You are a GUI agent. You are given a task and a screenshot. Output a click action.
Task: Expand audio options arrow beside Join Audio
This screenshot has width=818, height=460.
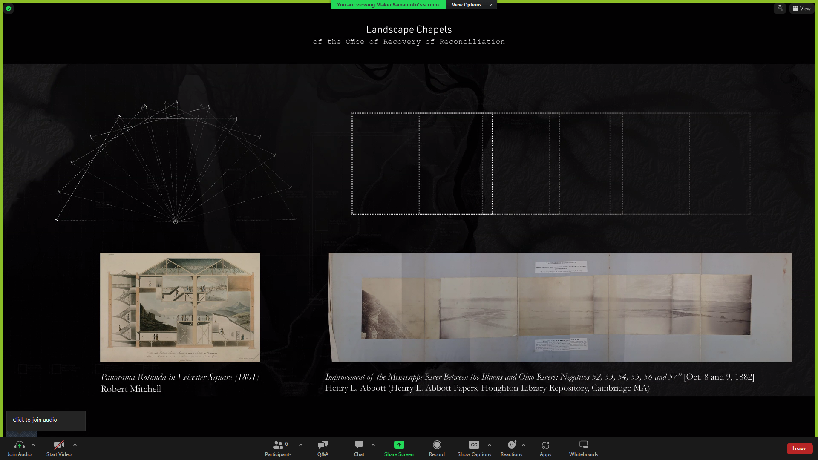[33, 445]
